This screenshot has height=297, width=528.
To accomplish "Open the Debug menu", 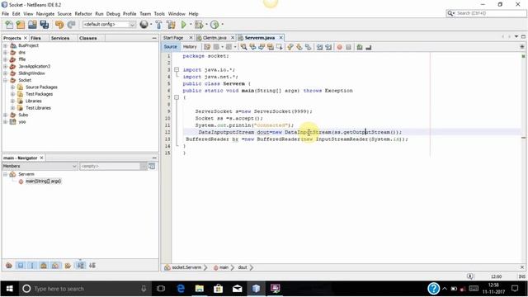I will pyautogui.click(x=113, y=14).
